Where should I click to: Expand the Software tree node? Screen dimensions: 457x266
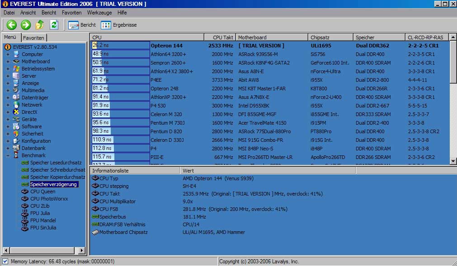click(x=8, y=126)
